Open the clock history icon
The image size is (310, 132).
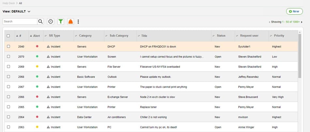pyautogui.click(x=51, y=21)
